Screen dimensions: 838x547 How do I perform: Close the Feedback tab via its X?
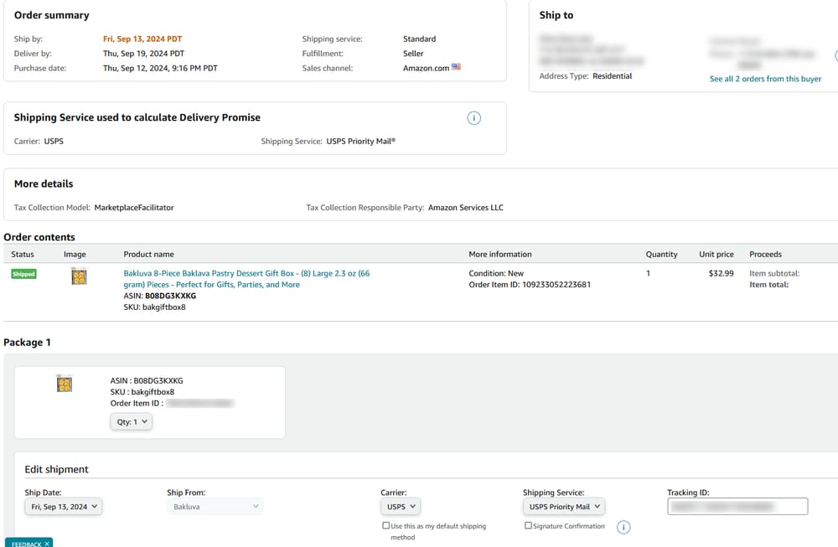[47, 544]
